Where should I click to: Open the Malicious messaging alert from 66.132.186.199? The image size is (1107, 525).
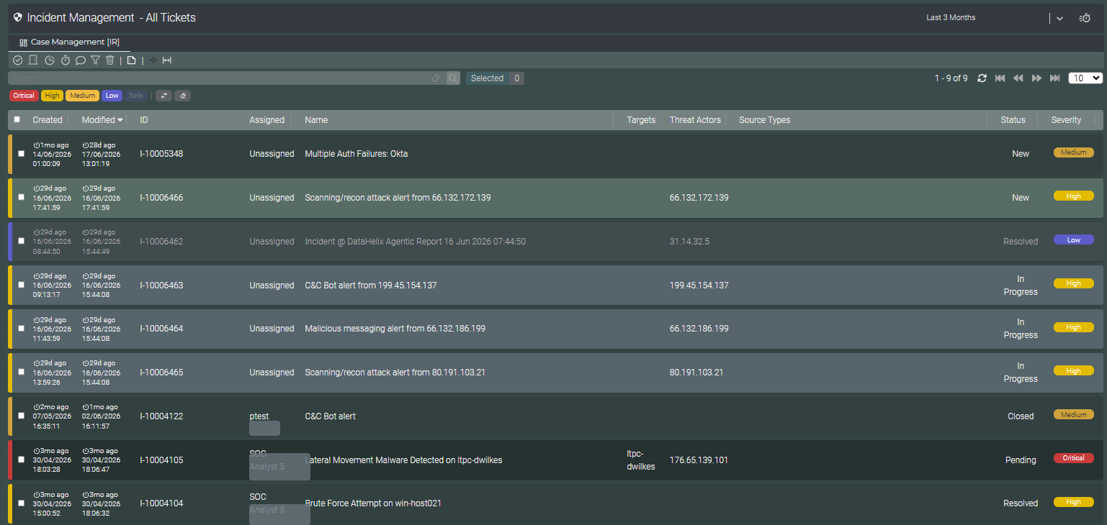pos(395,329)
